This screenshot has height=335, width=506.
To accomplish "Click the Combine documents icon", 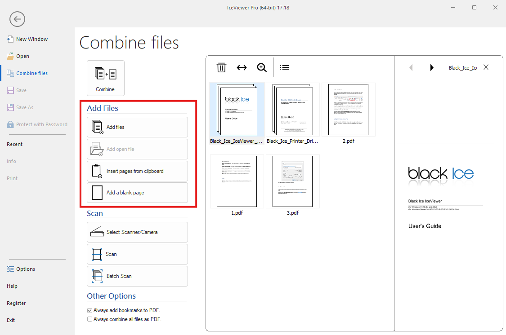I will [106, 74].
